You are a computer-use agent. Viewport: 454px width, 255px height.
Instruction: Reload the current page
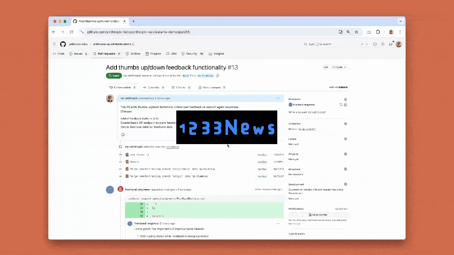tap(72, 32)
